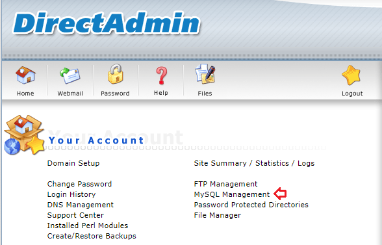Open DNS Management
The width and height of the screenshot is (382, 245).
click(81, 205)
